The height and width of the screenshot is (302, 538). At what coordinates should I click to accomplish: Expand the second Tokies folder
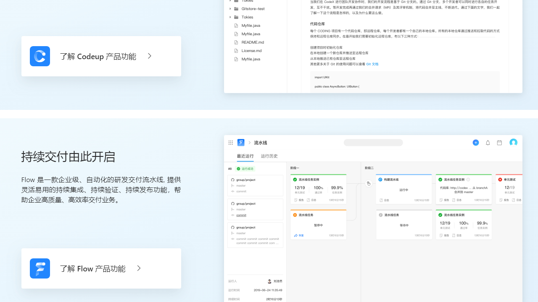(230, 17)
